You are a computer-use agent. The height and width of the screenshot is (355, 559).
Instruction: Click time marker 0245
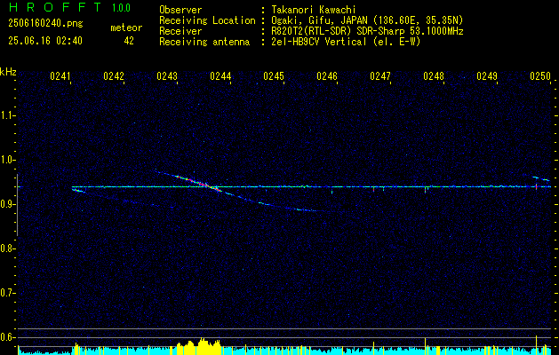pos(274,76)
